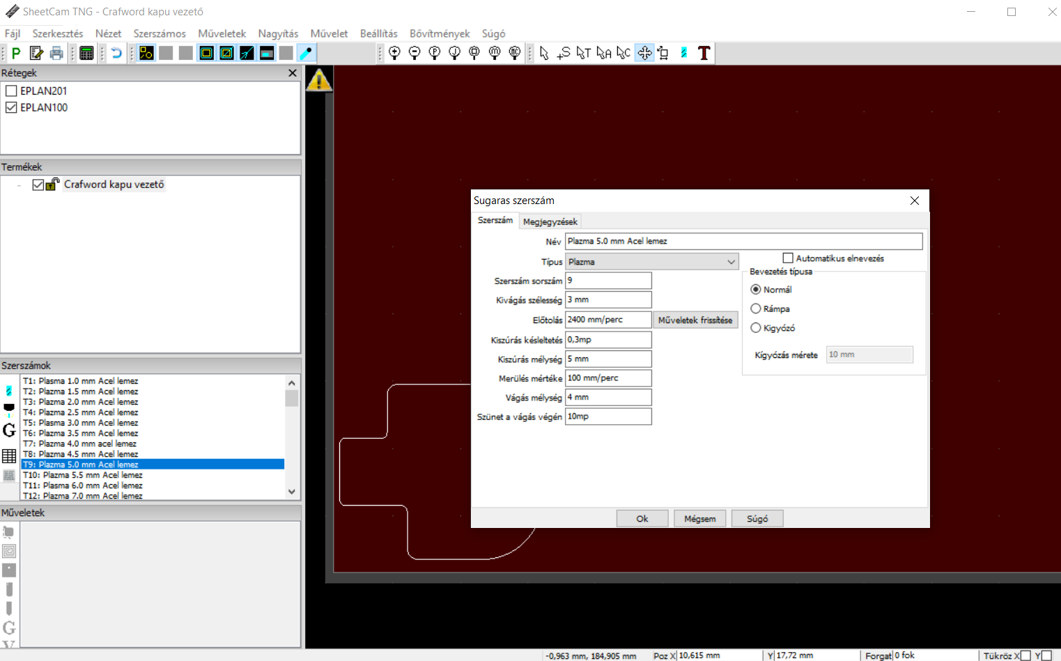The width and height of the screenshot is (1061, 661).
Task: Open the Szerszámos menu
Action: click(x=160, y=33)
